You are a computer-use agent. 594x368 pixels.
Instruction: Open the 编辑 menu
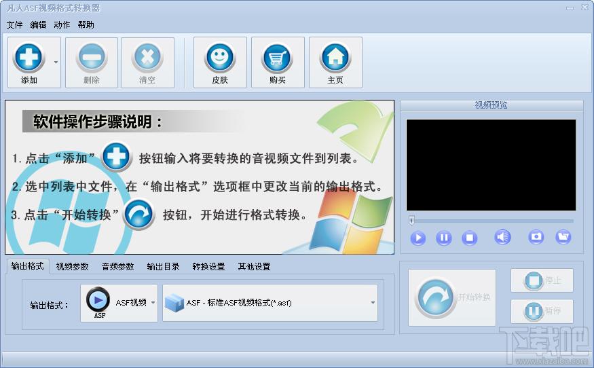(x=38, y=25)
